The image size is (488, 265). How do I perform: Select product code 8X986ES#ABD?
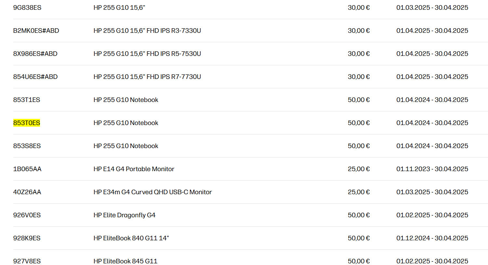click(35, 54)
